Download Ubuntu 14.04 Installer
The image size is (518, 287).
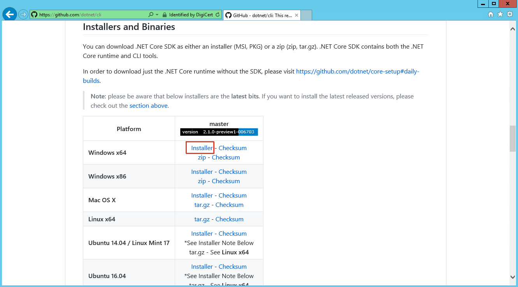click(x=202, y=233)
